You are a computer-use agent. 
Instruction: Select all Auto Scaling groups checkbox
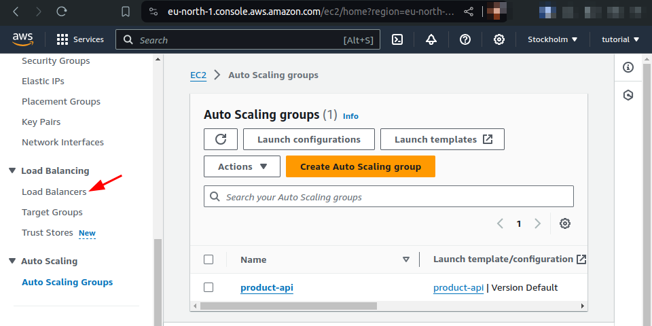click(x=209, y=259)
